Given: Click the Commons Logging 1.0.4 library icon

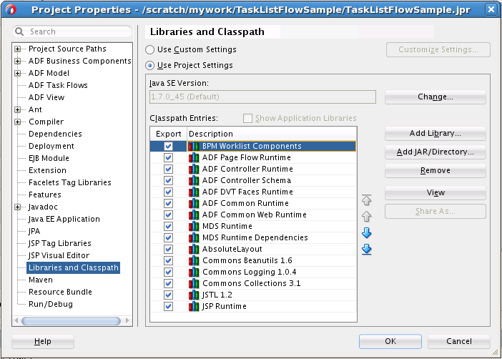Looking at the screenshot, I should 194,272.
